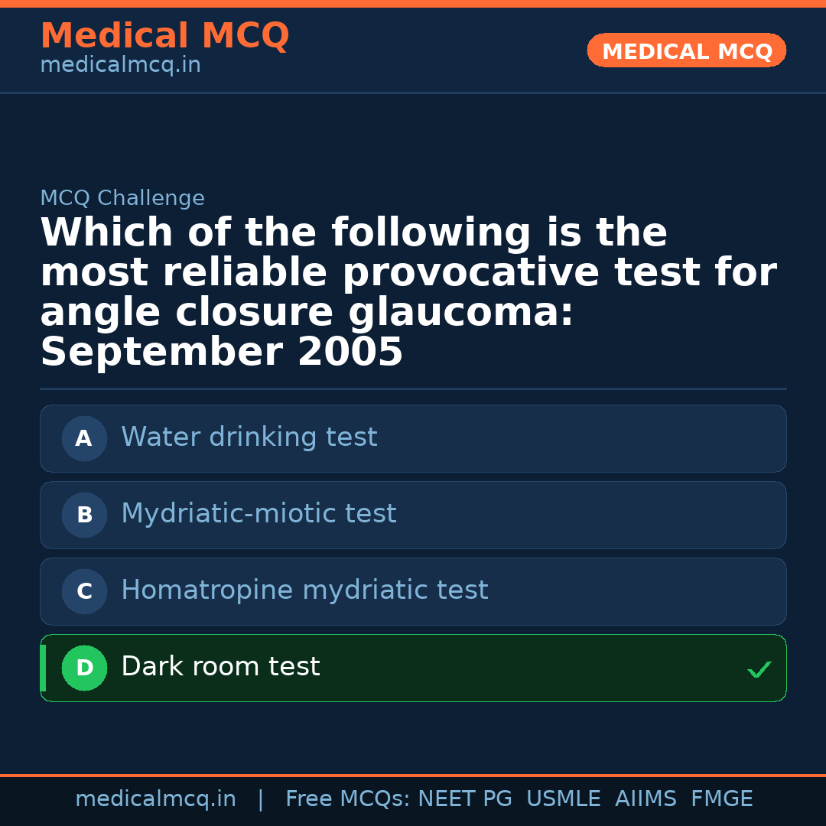Image resolution: width=826 pixels, height=826 pixels.
Task: Expand the MCQ Challenge section
Action: tap(122, 197)
